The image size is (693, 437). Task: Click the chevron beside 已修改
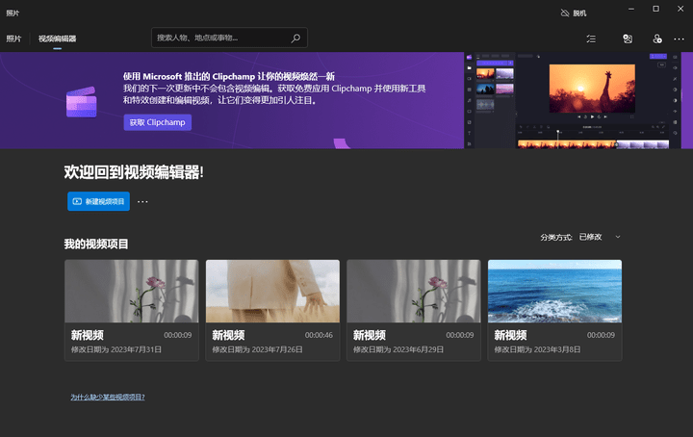(x=618, y=238)
